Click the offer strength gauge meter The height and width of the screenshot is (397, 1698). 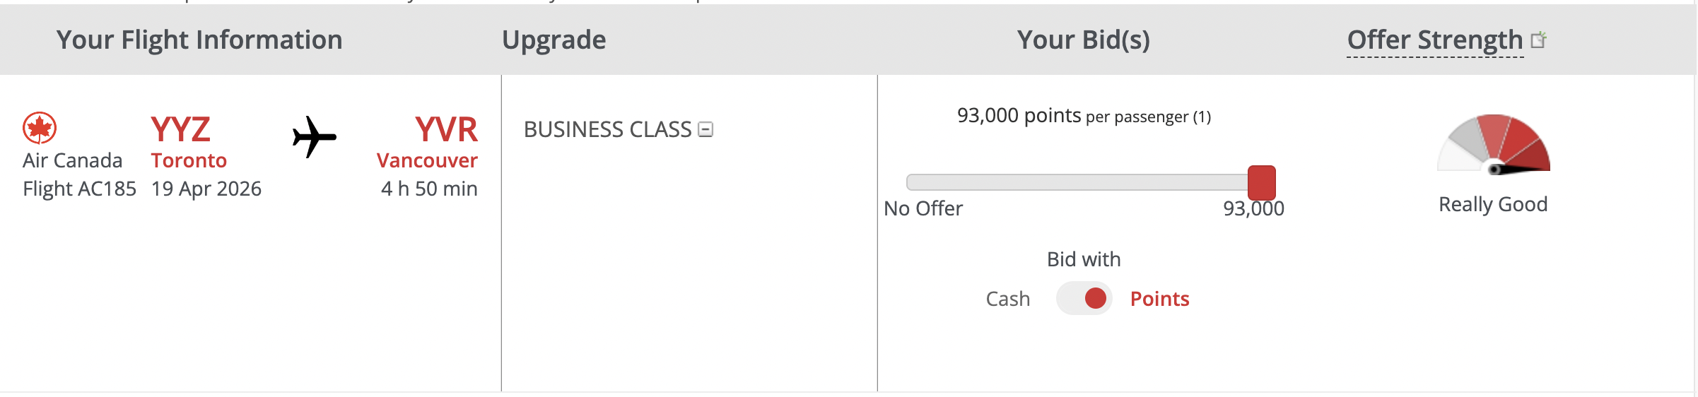(x=1494, y=144)
